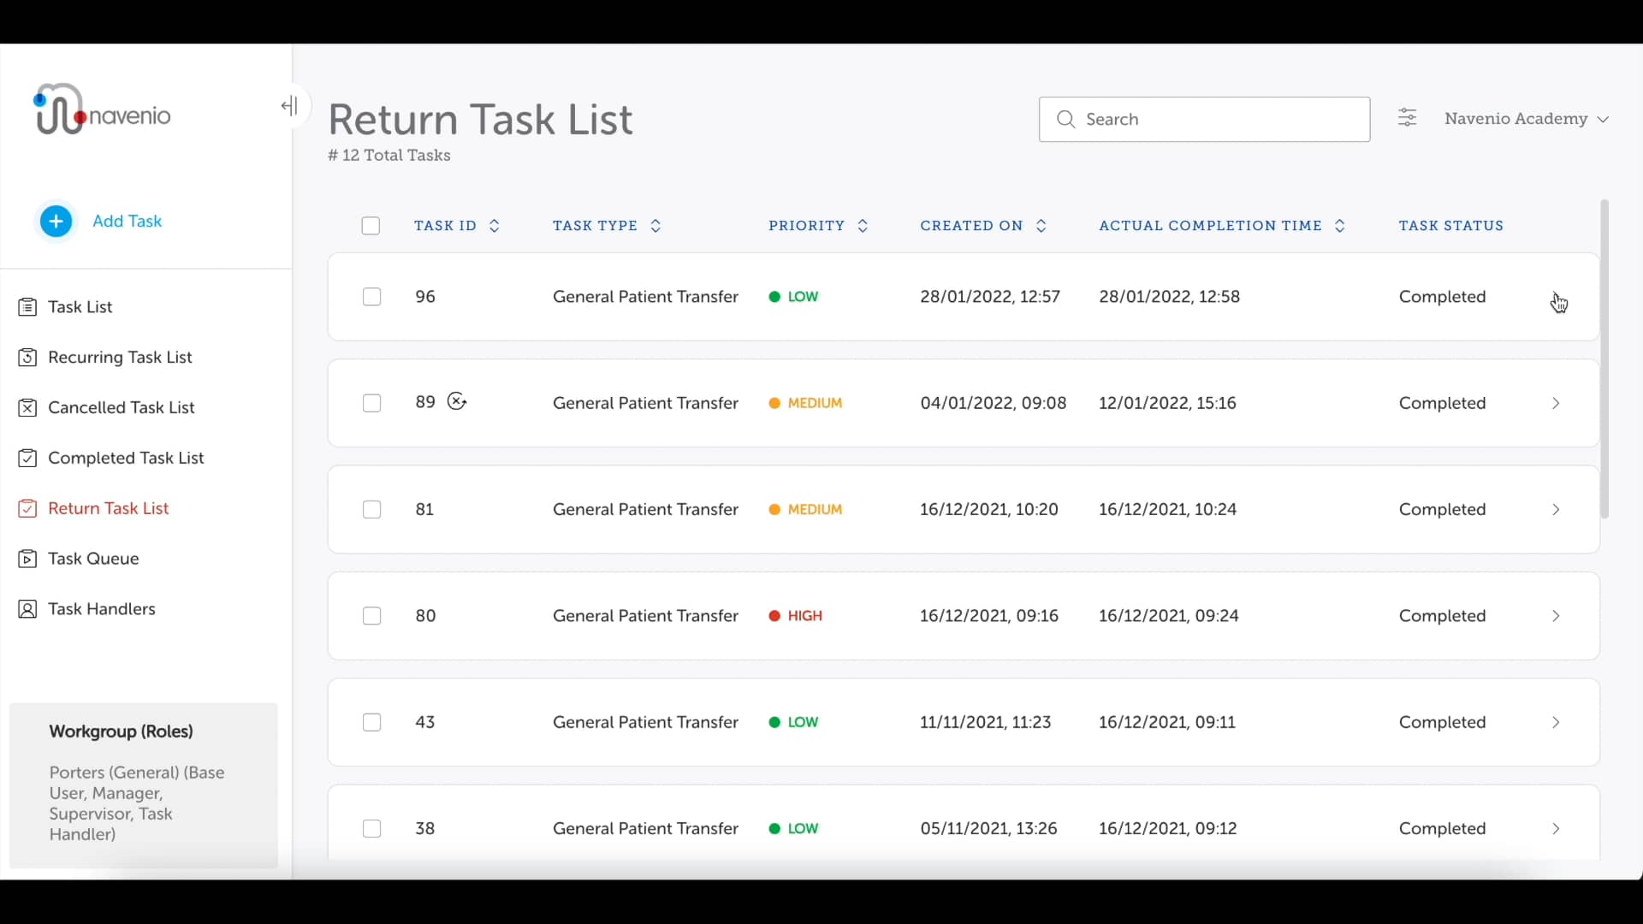Expand task 43 row chevron
The height and width of the screenshot is (924, 1643).
pos(1557,723)
